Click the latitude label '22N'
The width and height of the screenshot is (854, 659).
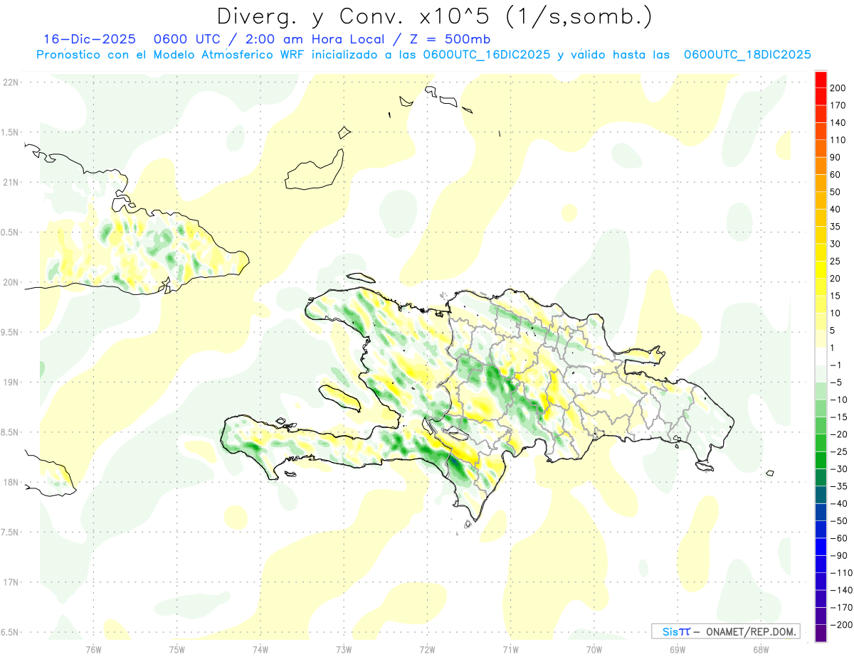click(11, 82)
